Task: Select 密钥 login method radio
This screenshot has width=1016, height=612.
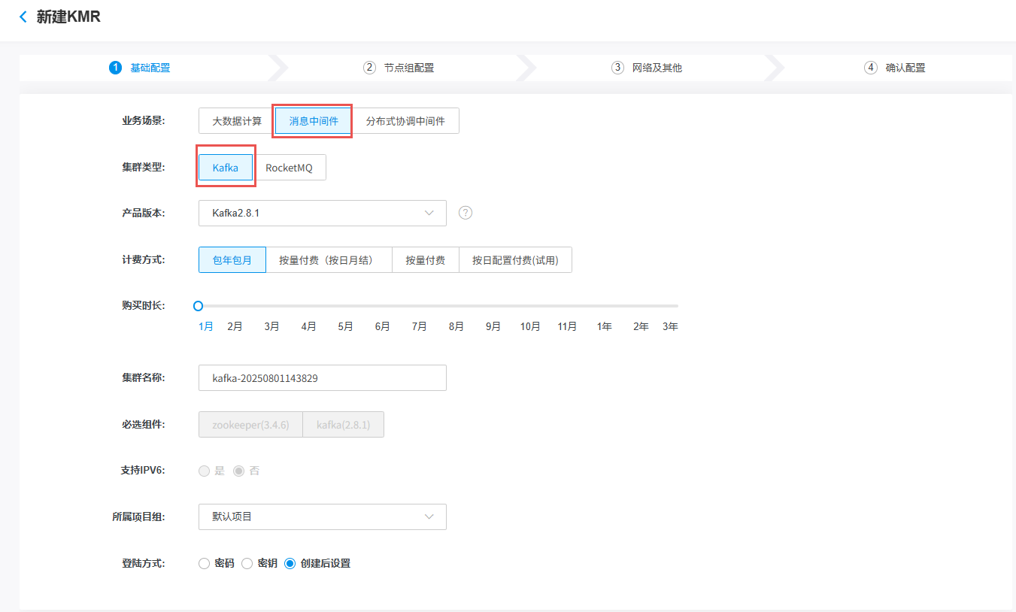Action: click(247, 563)
